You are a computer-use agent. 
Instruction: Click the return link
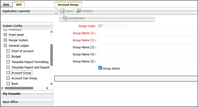click(x=88, y=11)
